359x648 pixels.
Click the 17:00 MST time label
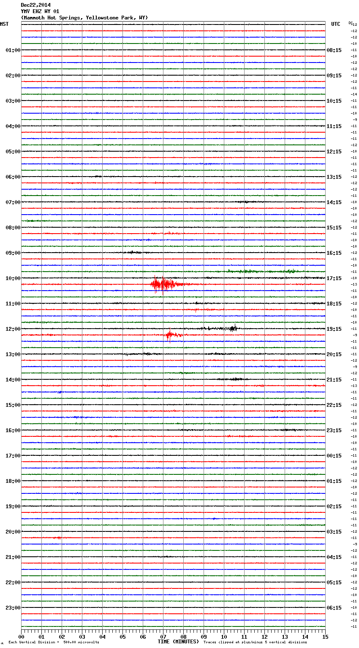pyautogui.click(x=13, y=456)
